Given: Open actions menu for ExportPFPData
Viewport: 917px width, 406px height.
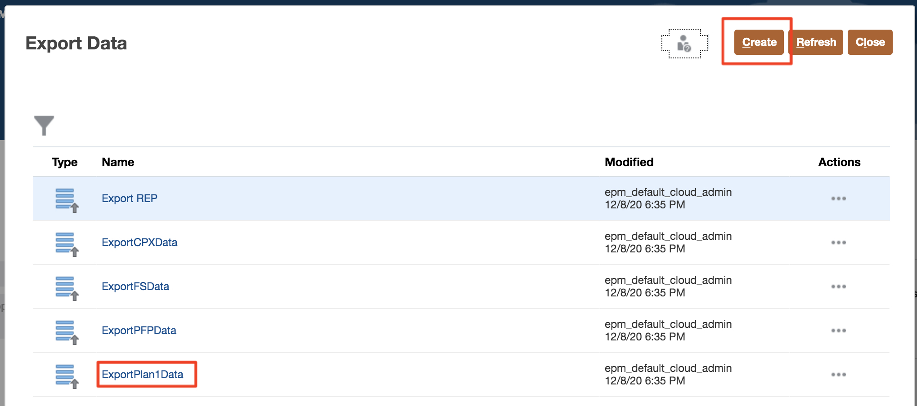Looking at the screenshot, I should point(838,331).
